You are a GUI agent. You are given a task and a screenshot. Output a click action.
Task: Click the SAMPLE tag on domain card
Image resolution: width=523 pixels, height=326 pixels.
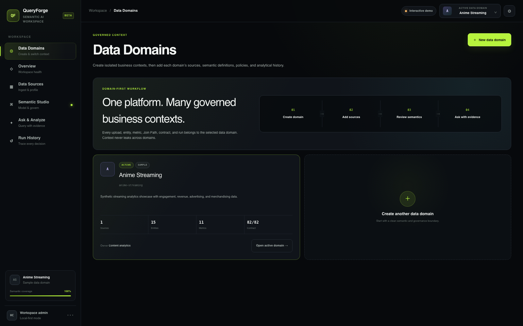[x=143, y=165]
